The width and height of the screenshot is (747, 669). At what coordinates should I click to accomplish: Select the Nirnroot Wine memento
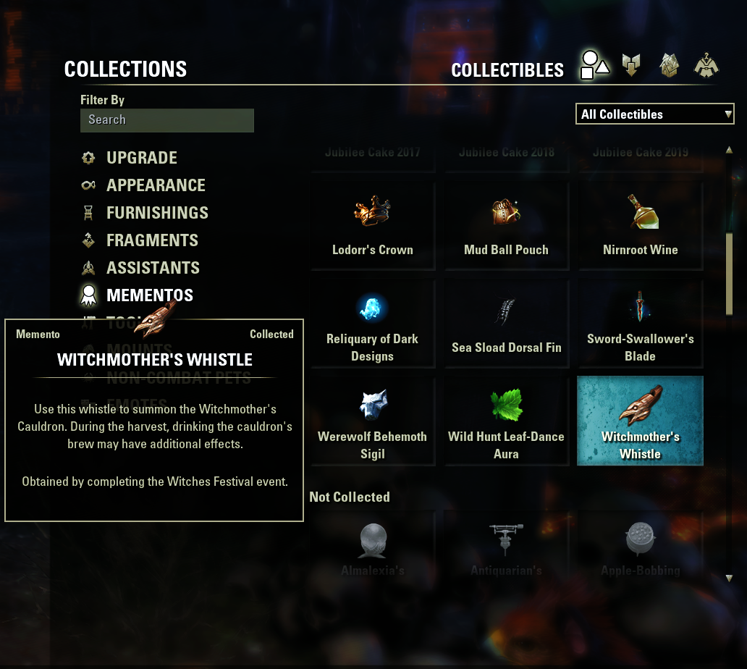[641, 226]
